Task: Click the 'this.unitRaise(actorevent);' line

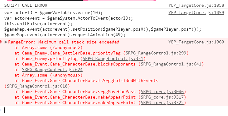Action: pyautogui.click(x=38, y=24)
